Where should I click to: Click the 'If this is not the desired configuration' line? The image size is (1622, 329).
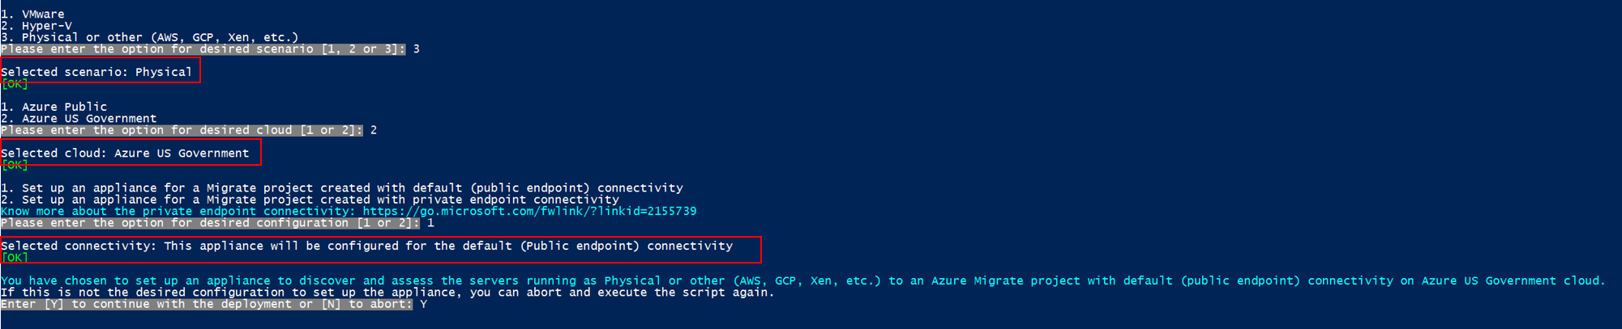[x=387, y=293]
